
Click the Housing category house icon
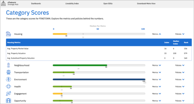[x=8, y=34]
